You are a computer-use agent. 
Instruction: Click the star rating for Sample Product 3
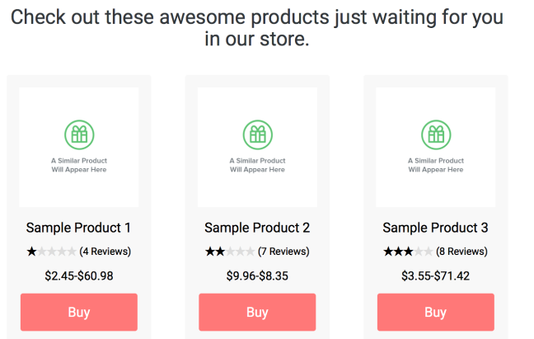tap(408, 252)
